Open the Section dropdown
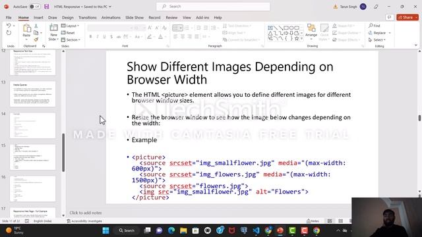This screenshot has width=422, height=237. [71, 39]
